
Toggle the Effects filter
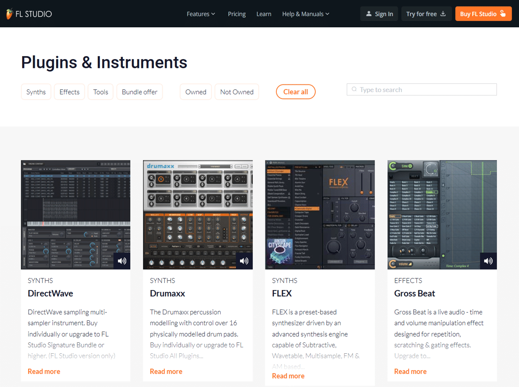(70, 92)
